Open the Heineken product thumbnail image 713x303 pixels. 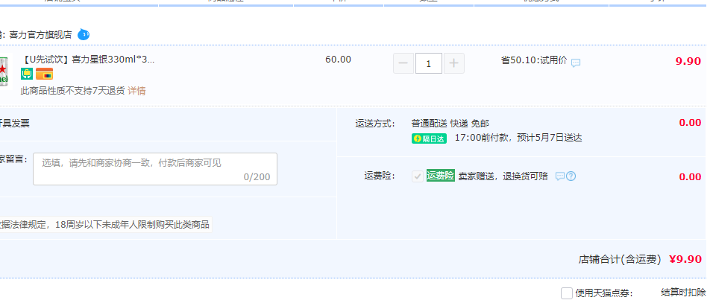pyautogui.click(x=4, y=72)
